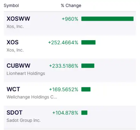Image resolution: width=140 pixels, height=130 pixels.
Task: Open the XOS ticker symbol
Action: coord(13,42)
